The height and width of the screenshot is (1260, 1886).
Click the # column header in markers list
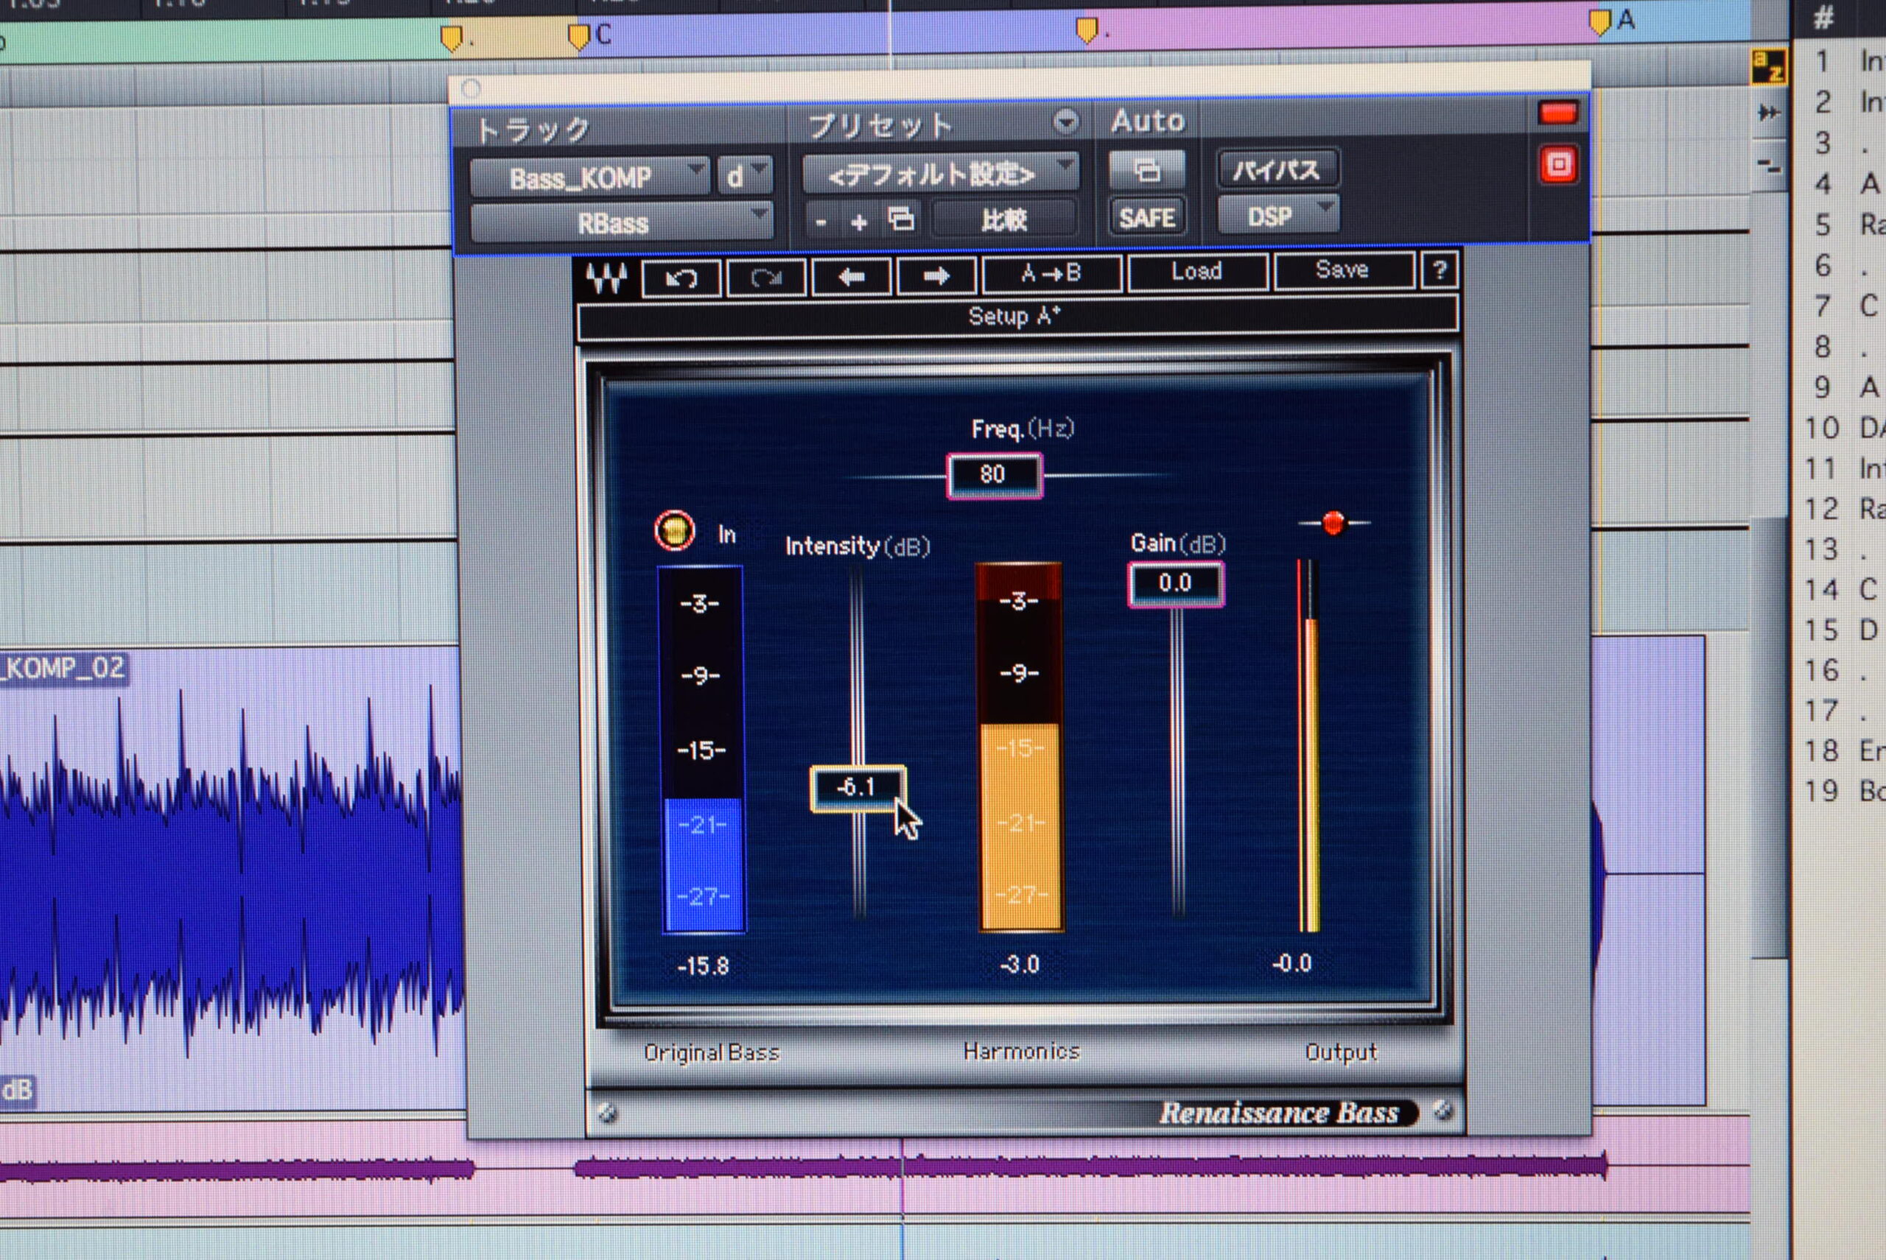tap(1823, 18)
